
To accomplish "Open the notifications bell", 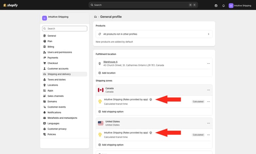I will (x=224, y=6).
